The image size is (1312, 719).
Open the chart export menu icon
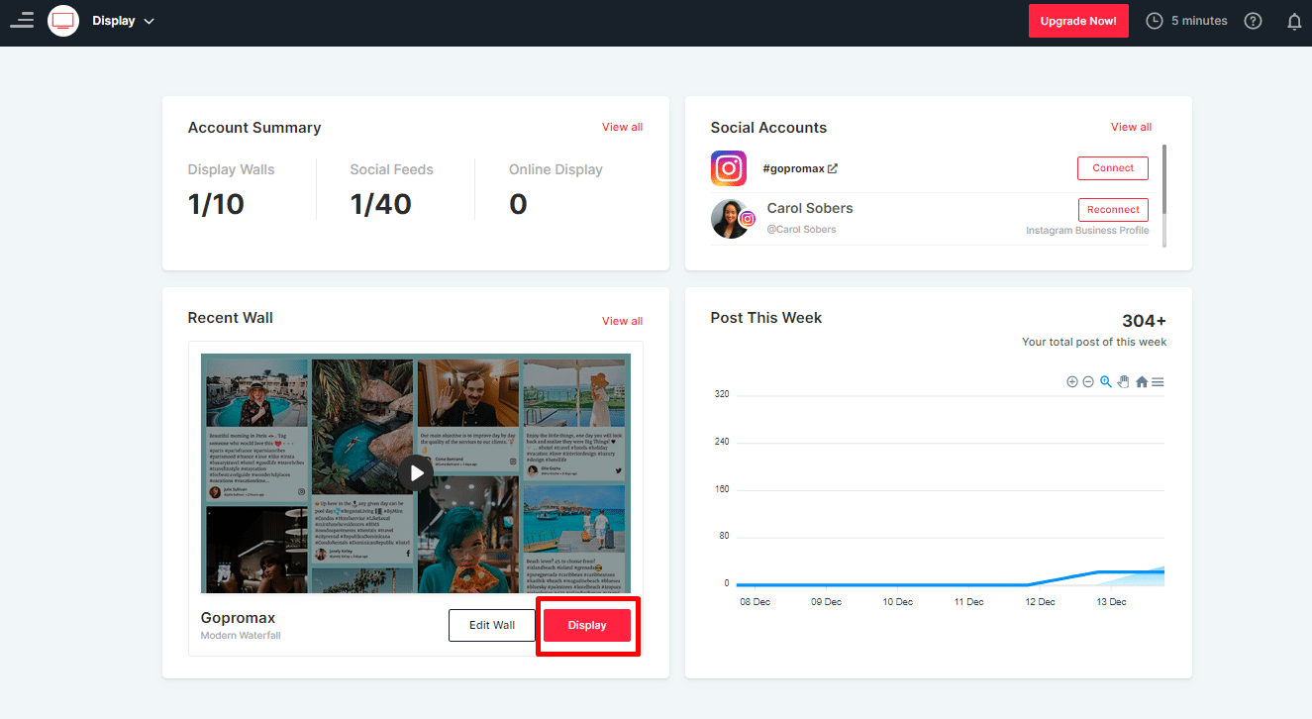pyautogui.click(x=1158, y=382)
